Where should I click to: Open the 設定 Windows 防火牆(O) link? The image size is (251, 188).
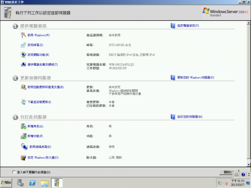[43, 157]
